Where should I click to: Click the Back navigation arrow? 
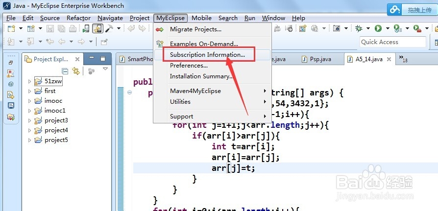point(62,42)
